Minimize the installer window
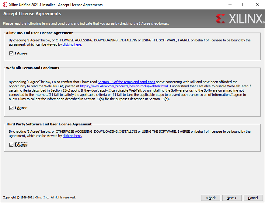Viewport: 265px width, 203px height. tap(230, 5)
